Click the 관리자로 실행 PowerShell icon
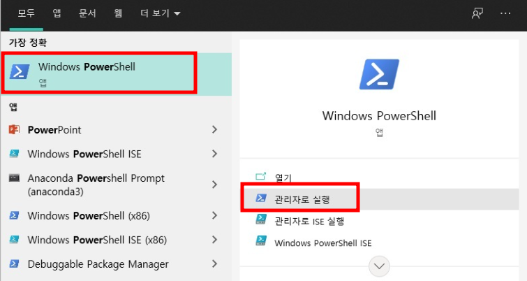 click(261, 198)
